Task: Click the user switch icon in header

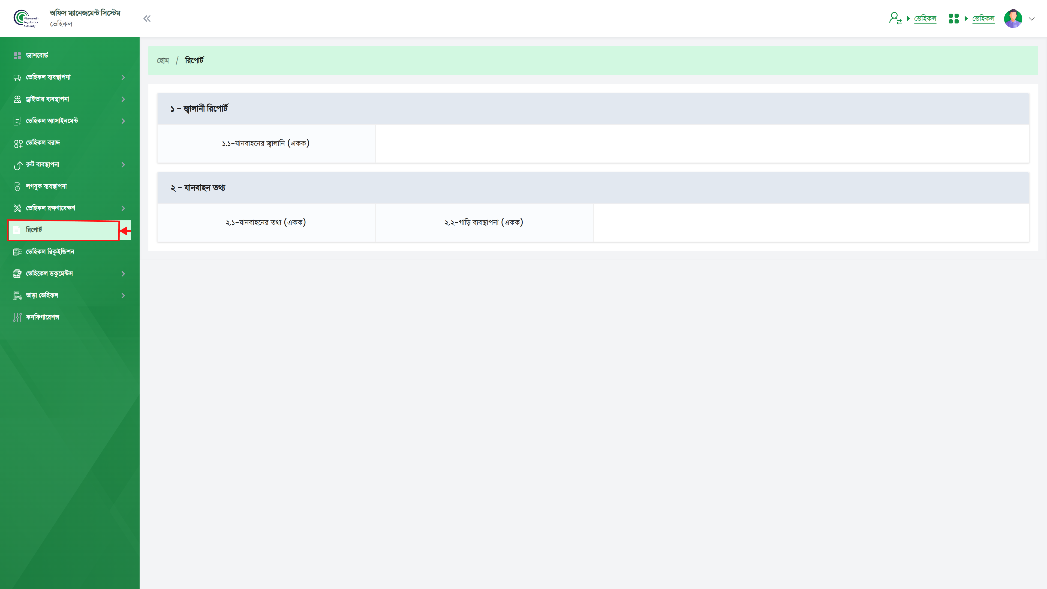Action: pos(895,18)
